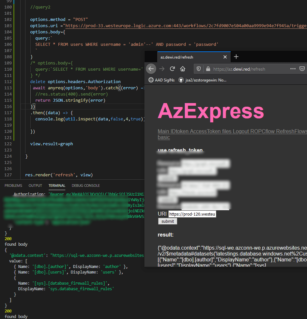307x319 pixels.
Task: Close the az.dewi.red/refresh tab
Action: (225, 57)
